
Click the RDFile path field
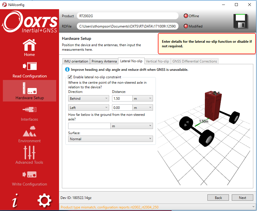127,26
